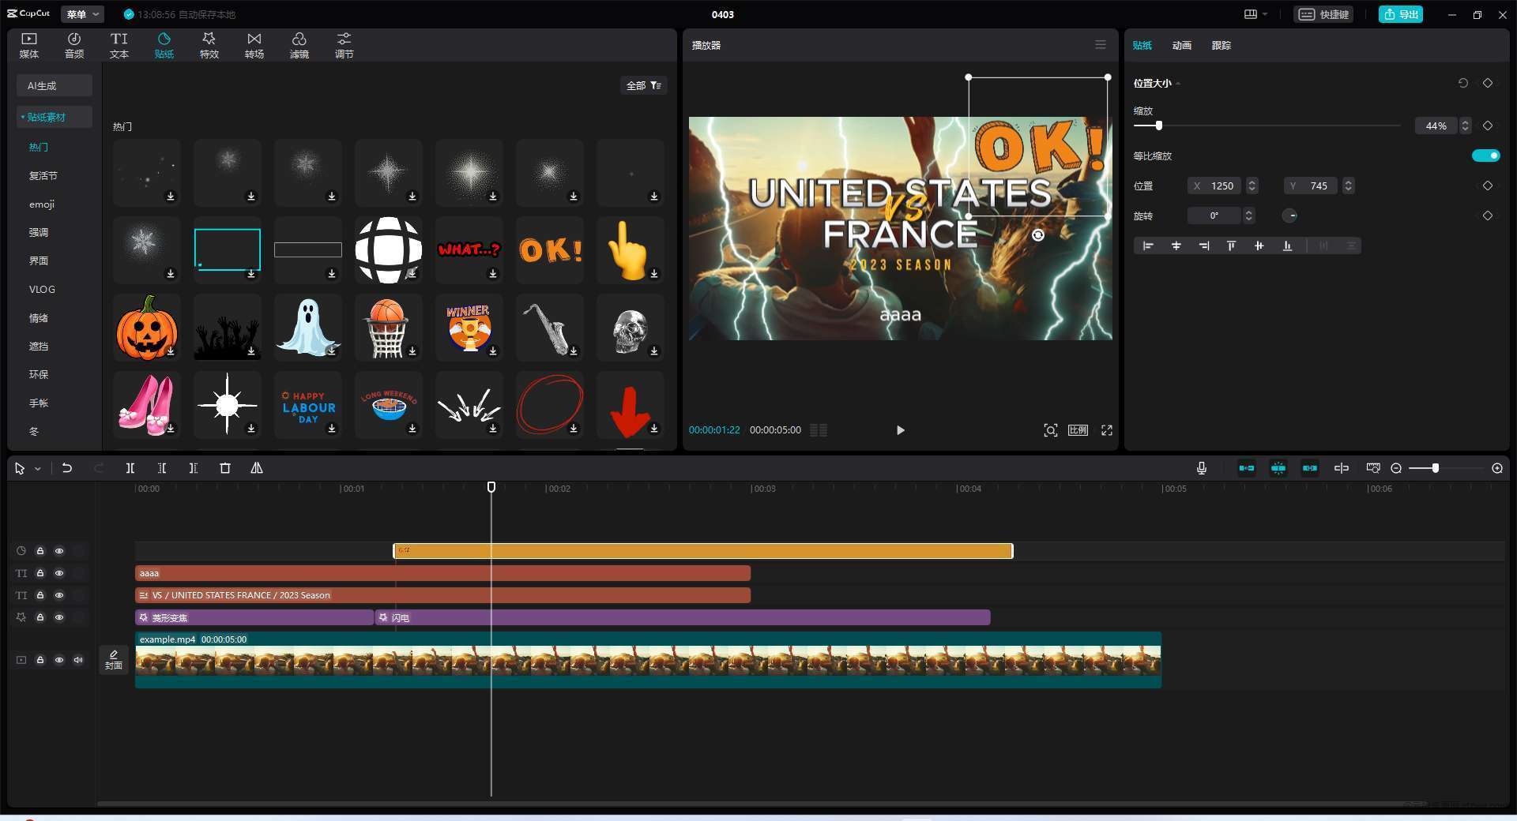Viewport: 1517px width, 821px height.
Task: Select the OK! sticker thumbnail
Action: (550, 250)
